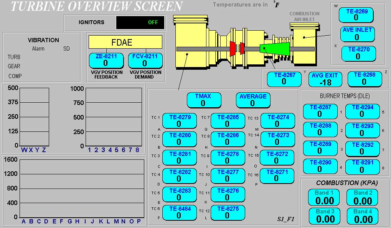Click thermocouple TC 16 indicator TE-8271
Viewport: 391px width, 228px height.
pos(277,176)
